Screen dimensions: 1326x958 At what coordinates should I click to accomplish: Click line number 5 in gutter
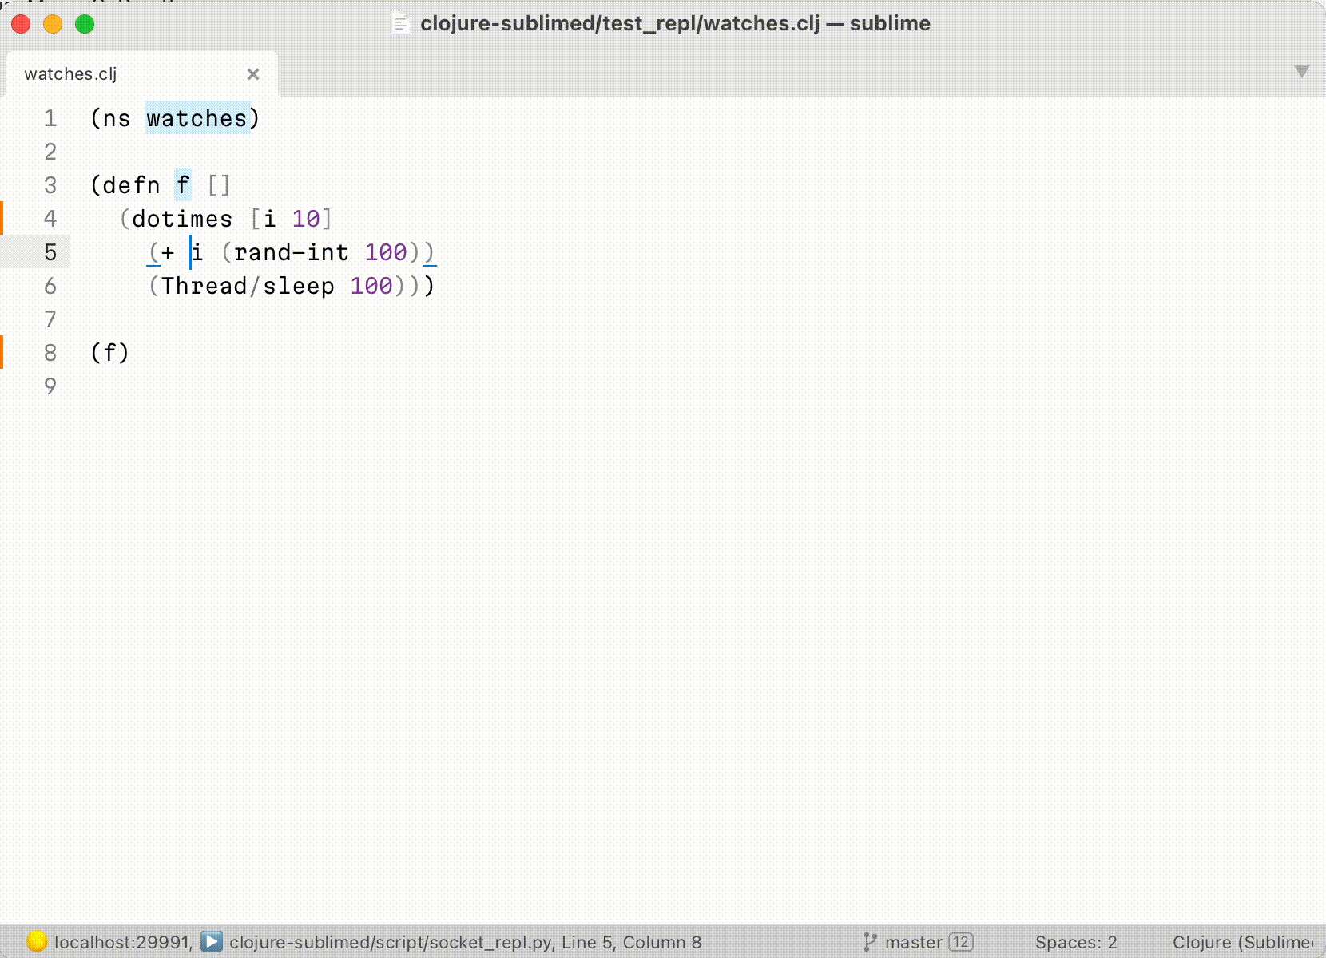click(x=50, y=252)
